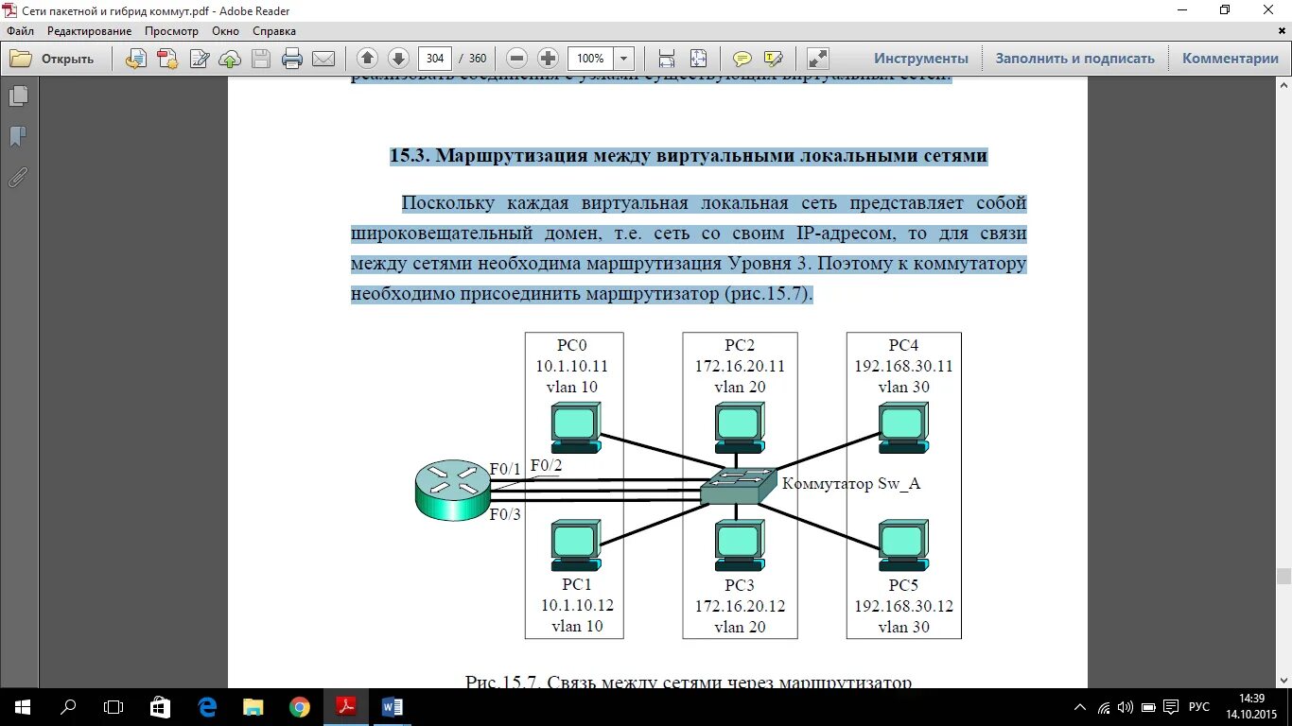Click the Открыть (Open) button
The width and height of the screenshot is (1292, 726).
click(52, 59)
